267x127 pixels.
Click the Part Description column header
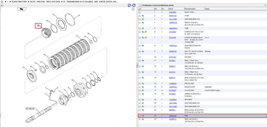[x=190, y=9]
